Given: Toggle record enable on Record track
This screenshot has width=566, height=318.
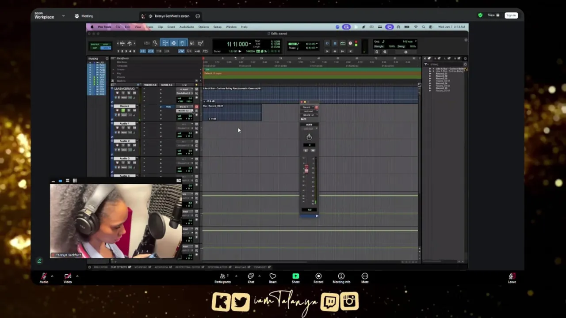Looking at the screenshot, I should click(x=117, y=110).
